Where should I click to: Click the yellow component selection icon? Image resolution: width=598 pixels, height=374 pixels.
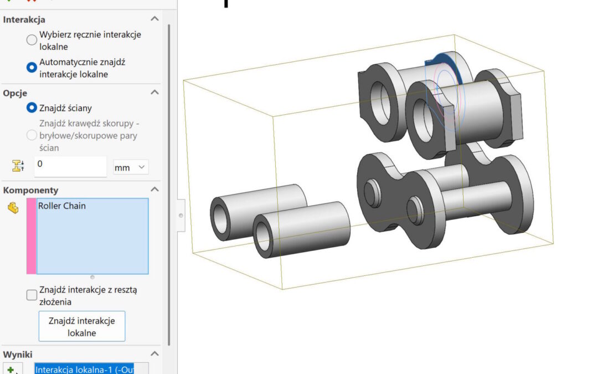coord(13,208)
